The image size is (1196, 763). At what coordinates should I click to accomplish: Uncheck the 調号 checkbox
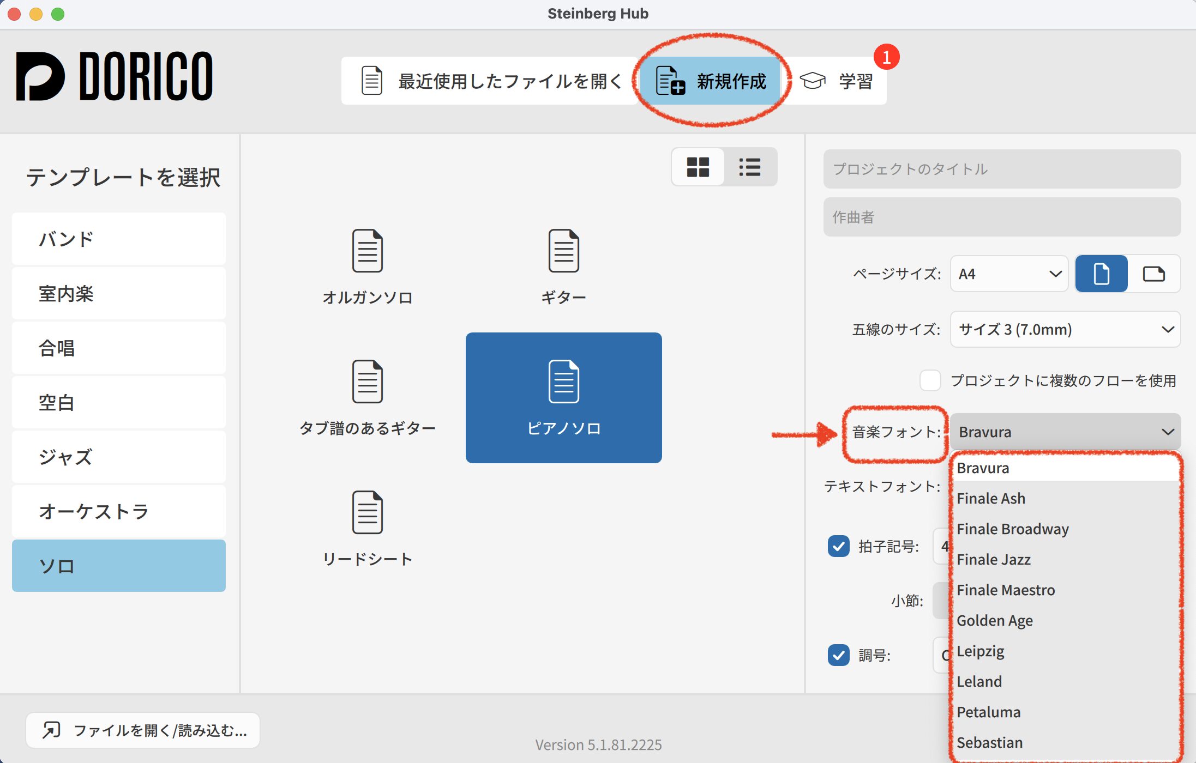(x=839, y=655)
